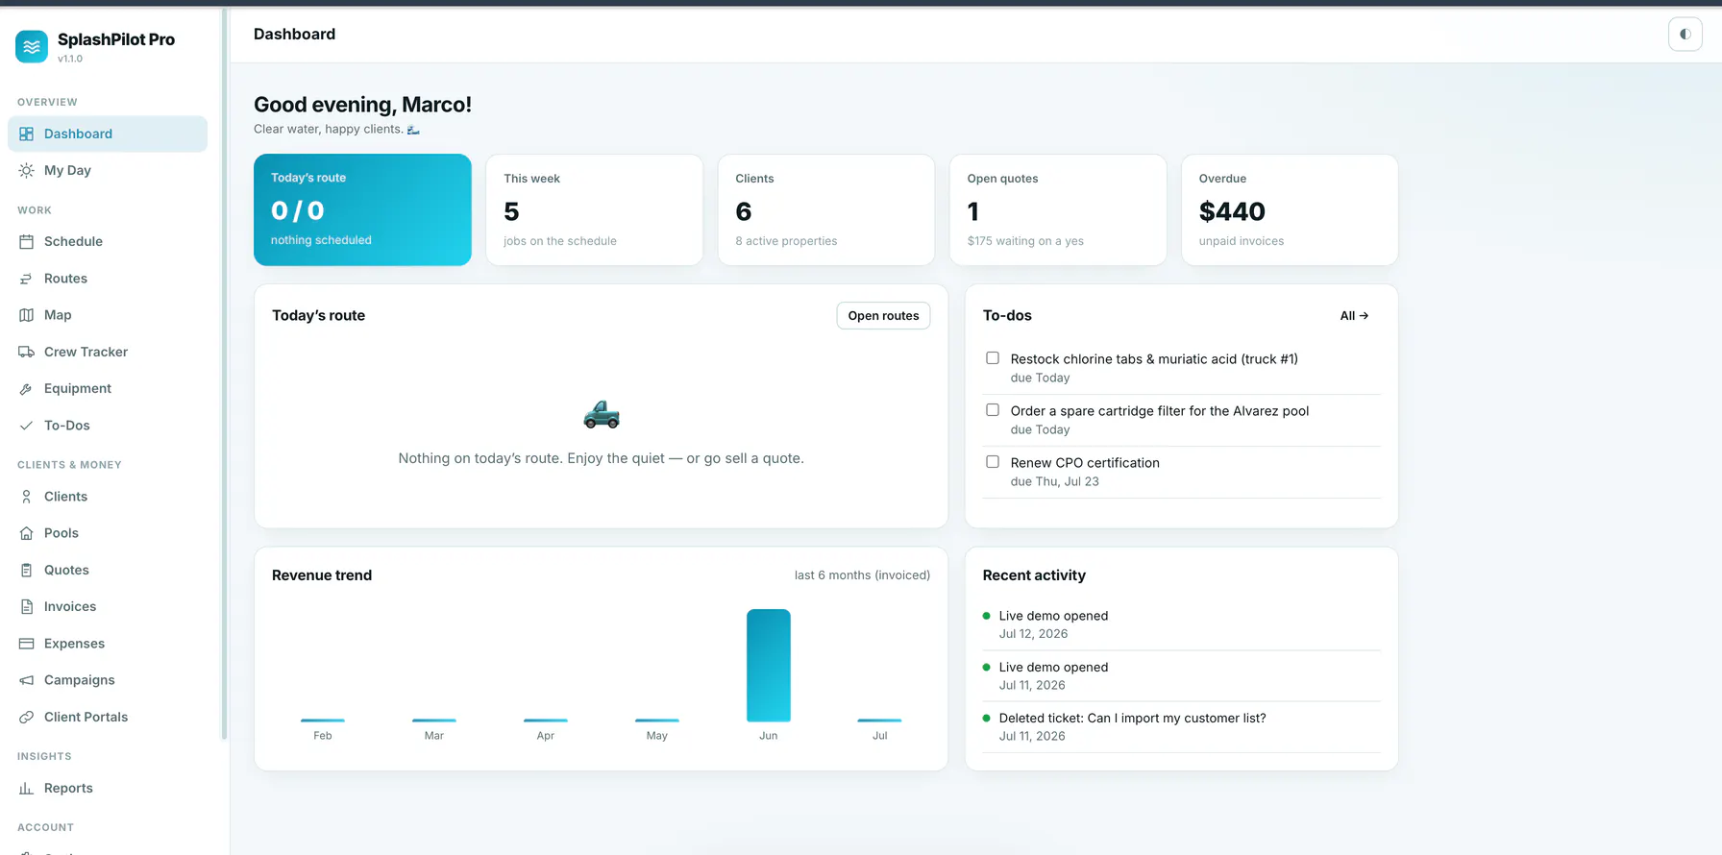The width and height of the screenshot is (1722, 855).
Task: Click the Equipment wrench icon
Action: (x=26, y=388)
